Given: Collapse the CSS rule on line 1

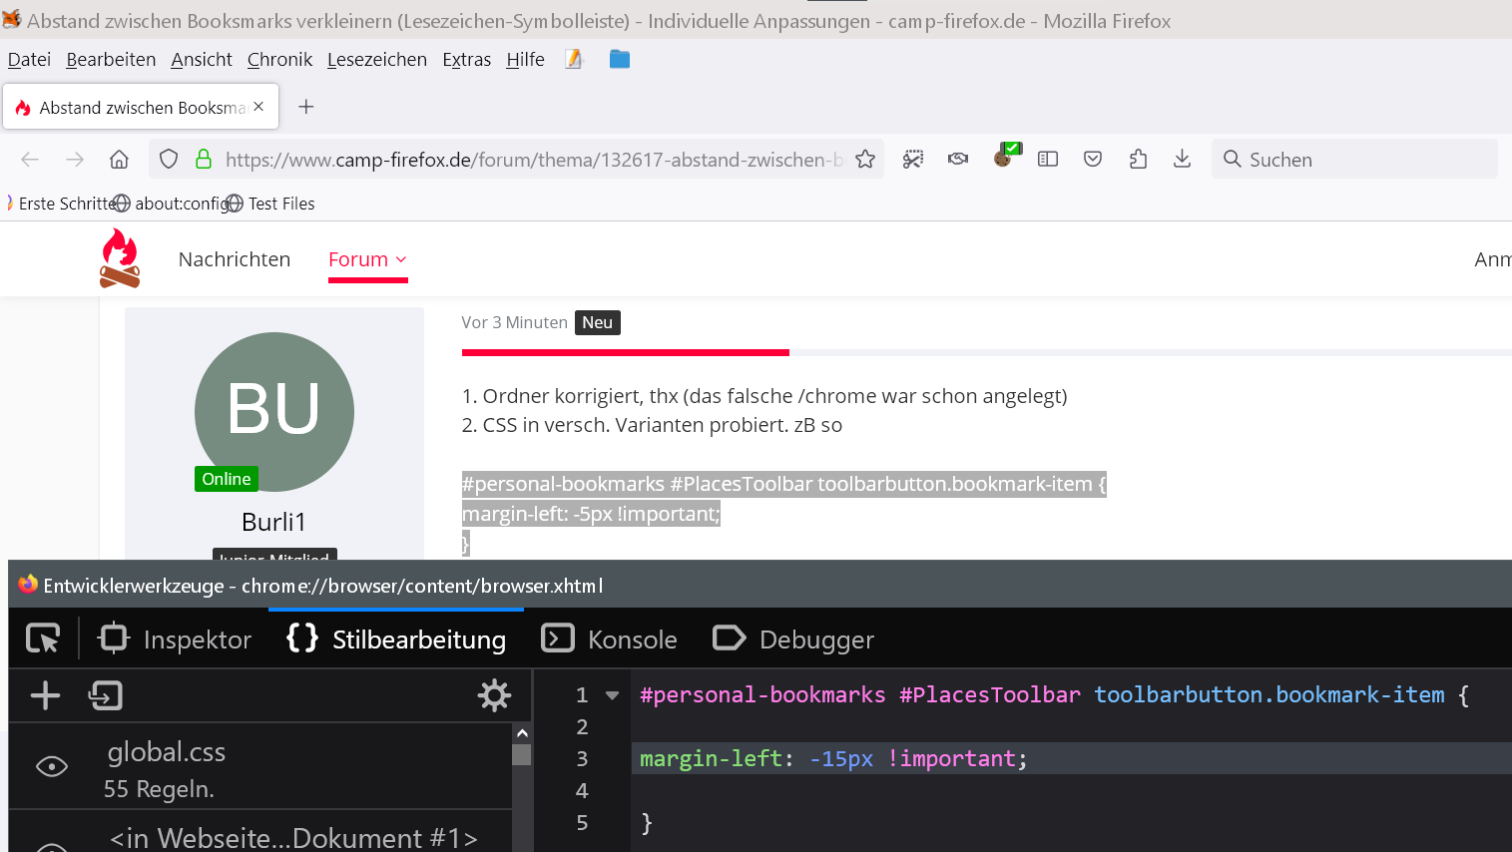Looking at the screenshot, I should click(612, 695).
